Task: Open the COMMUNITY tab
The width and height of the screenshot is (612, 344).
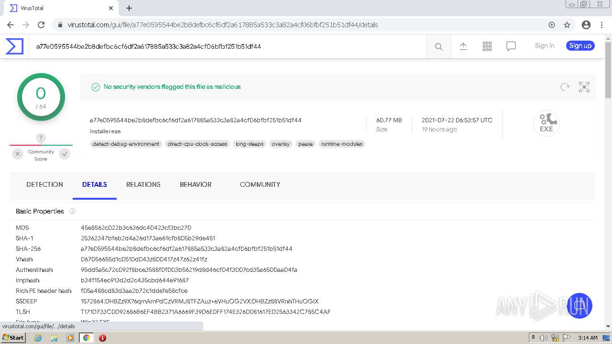Action: tap(260, 184)
